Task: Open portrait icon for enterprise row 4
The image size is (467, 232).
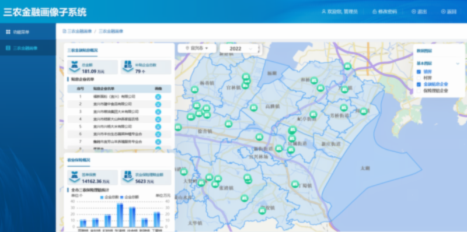Action: coord(158,119)
